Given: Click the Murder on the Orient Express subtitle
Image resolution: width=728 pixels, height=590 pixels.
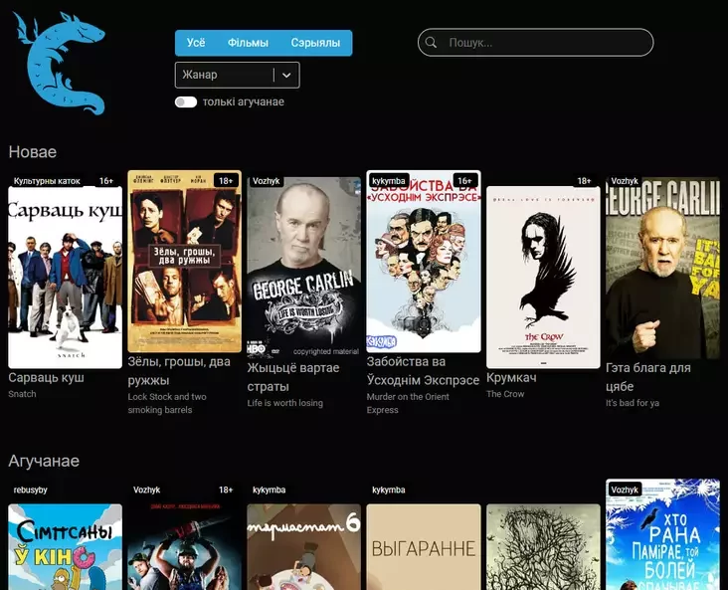Looking at the screenshot, I should (408, 403).
